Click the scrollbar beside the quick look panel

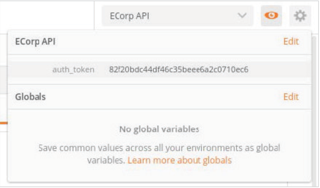[x=314, y=110]
